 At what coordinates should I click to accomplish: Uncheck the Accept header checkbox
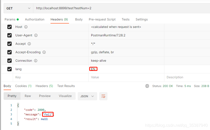(x=9, y=44)
